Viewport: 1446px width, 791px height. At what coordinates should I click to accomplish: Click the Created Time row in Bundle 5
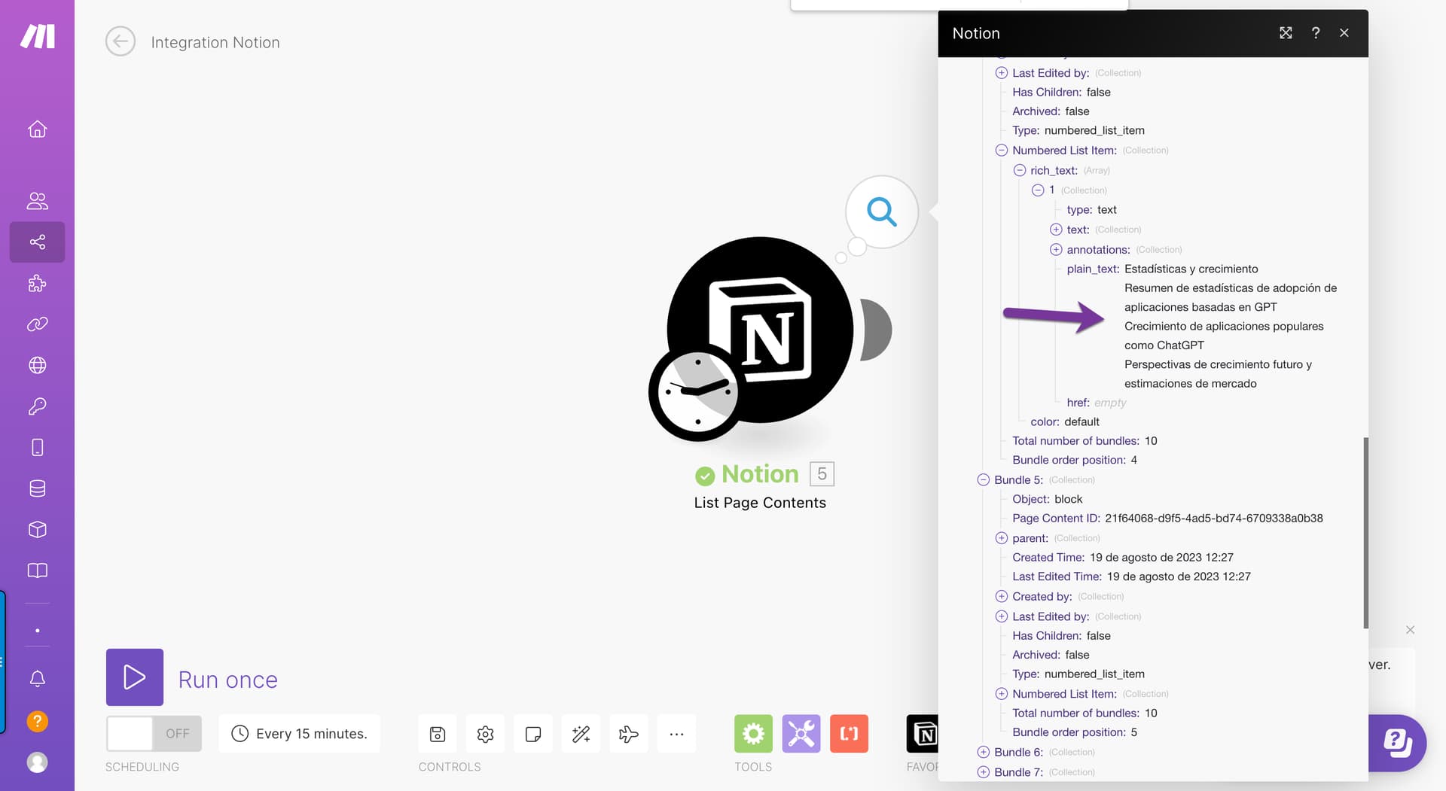point(1123,558)
